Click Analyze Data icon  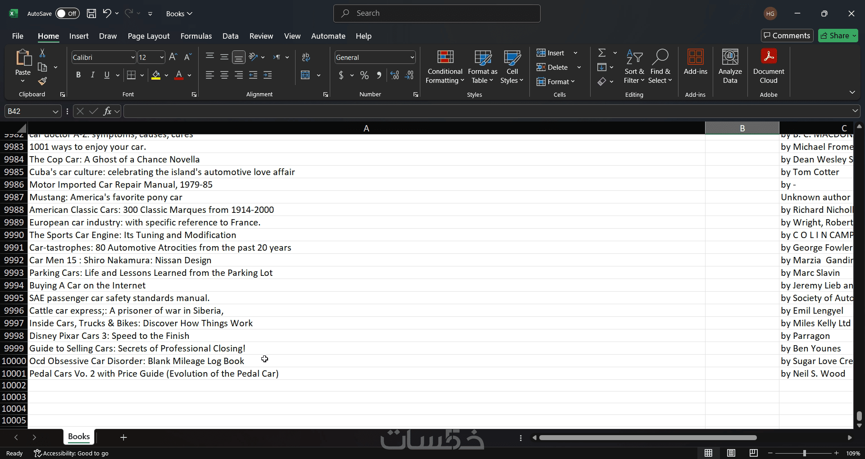click(x=730, y=67)
